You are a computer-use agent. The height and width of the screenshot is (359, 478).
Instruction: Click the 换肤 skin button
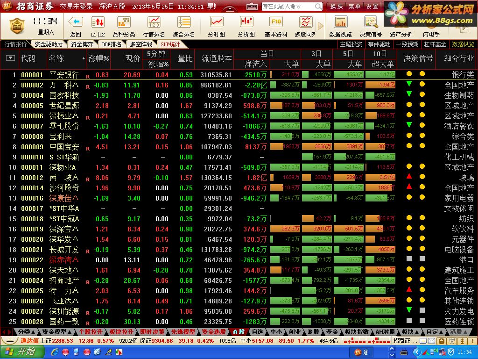pyautogui.click(x=337, y=6)
